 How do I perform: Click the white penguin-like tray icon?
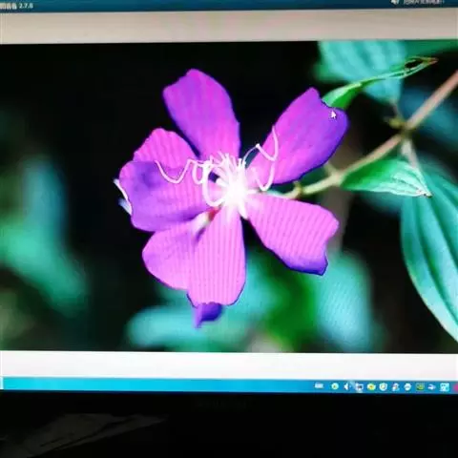[x=407, y=387]
